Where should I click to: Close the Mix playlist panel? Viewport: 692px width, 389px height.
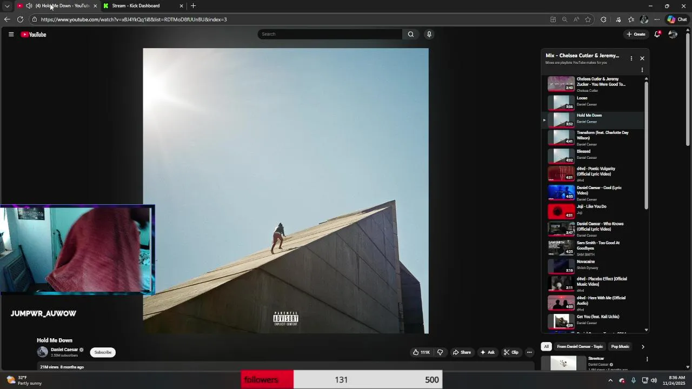[642, 58]
